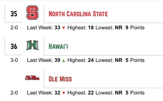Open the Hawai'i team name link
This screenshot has height=101, width=163.
pyautogui.click(x=58, y=46)
